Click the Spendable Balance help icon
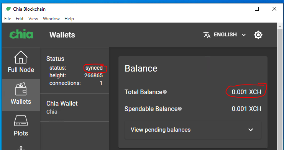The image size is (284, 150). 180,109
